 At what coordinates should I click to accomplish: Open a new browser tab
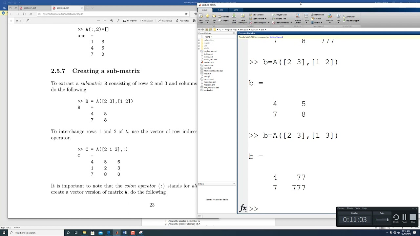(87, 8)
